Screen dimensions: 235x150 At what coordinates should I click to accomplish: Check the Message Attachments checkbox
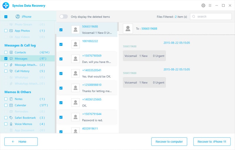(x=6, y=65)
